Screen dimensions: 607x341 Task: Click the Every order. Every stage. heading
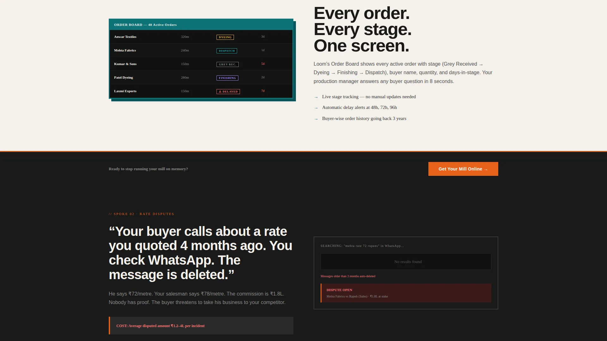click(362, 29)
